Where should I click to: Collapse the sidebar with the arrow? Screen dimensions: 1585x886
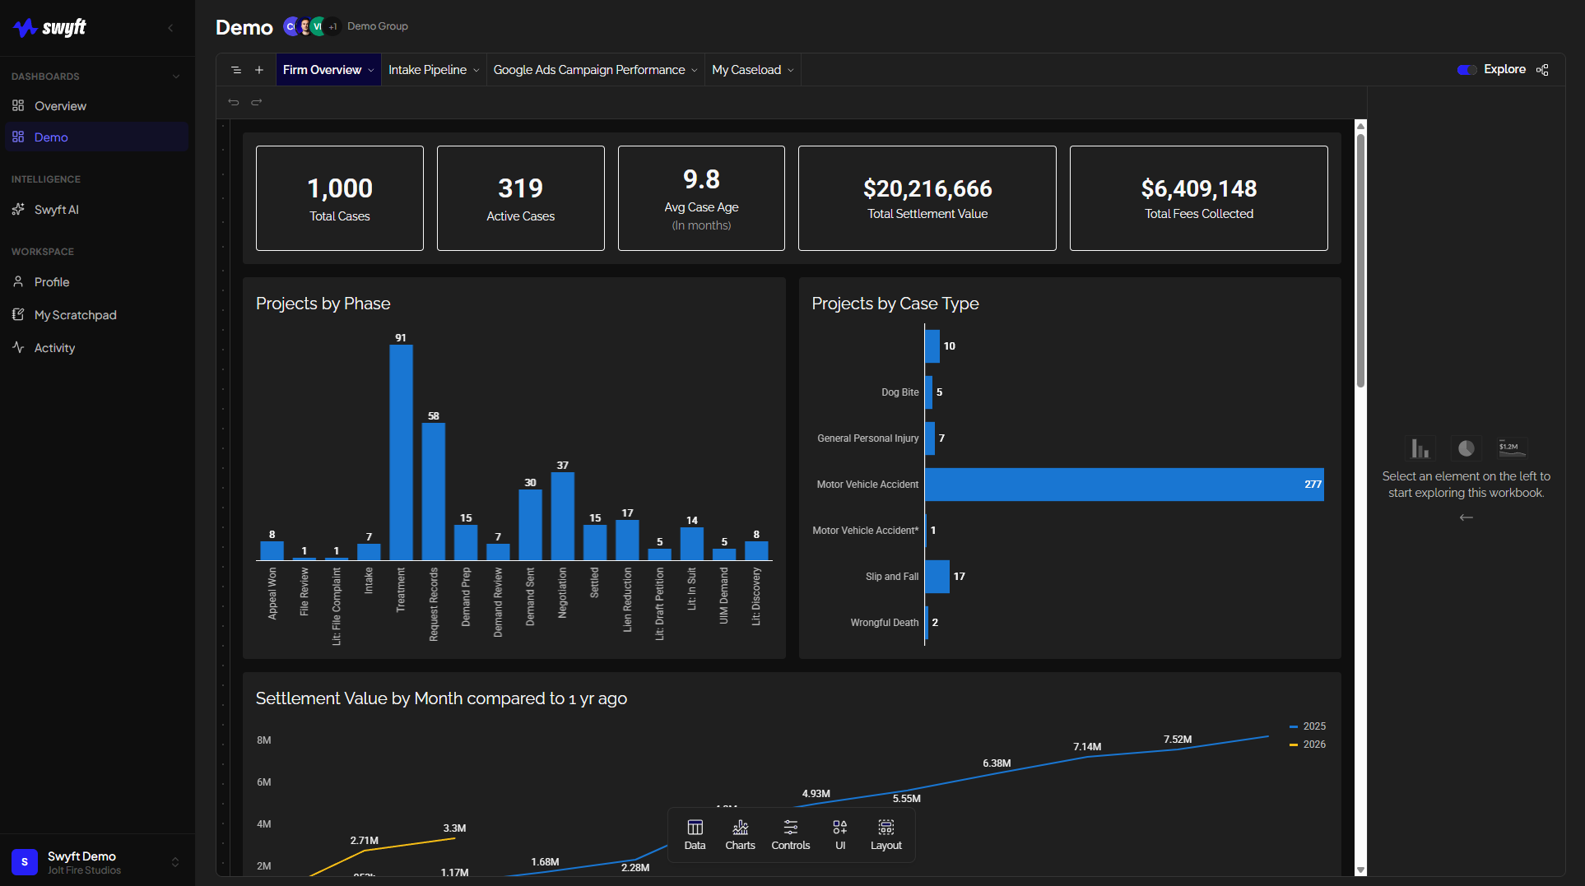tap(170, 28)
